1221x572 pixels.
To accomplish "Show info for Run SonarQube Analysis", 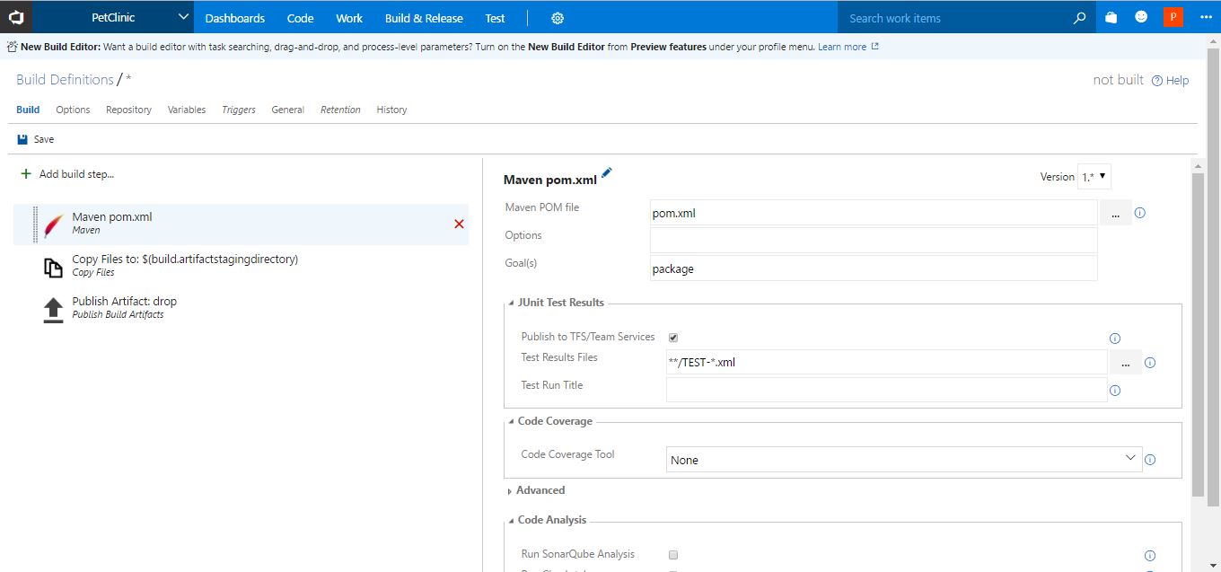I will tap(1150, 556).
